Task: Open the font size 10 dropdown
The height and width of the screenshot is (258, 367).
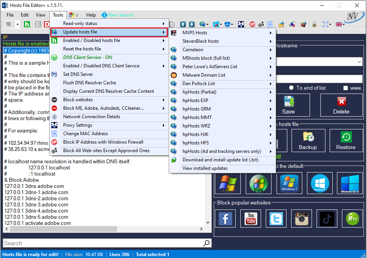Action: pyautogui.click(x=17, y=24)
